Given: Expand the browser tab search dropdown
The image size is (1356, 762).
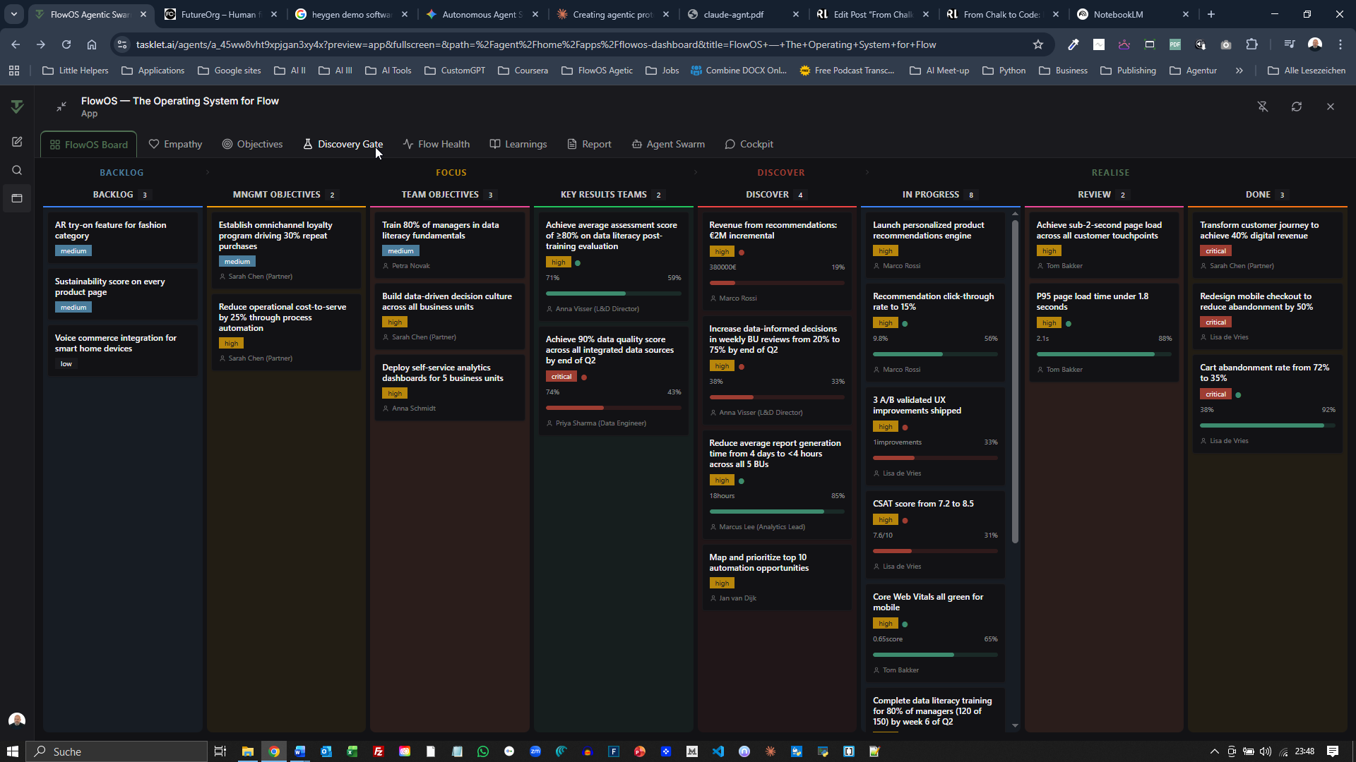Looking at the screenshot, I should tap(13, 14).
